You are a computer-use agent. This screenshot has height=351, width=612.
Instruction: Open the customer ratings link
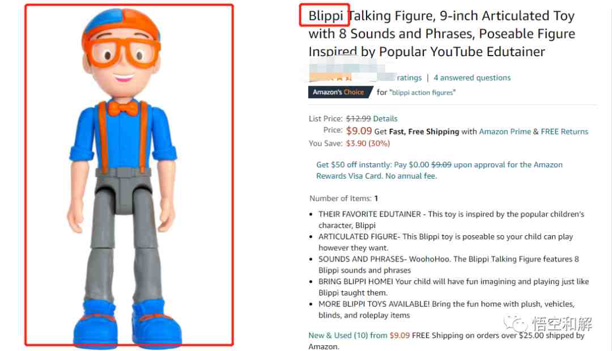point(409,78)
